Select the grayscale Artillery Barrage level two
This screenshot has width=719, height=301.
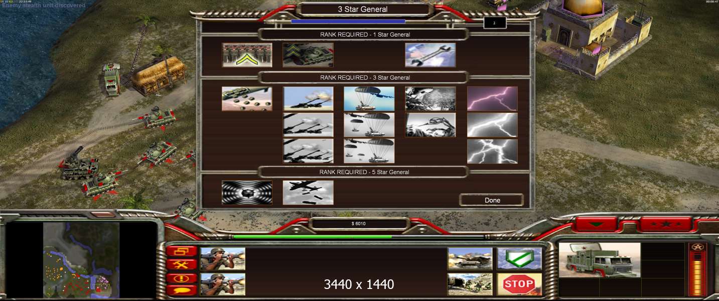pyautogui.click(x=308, y=125)
